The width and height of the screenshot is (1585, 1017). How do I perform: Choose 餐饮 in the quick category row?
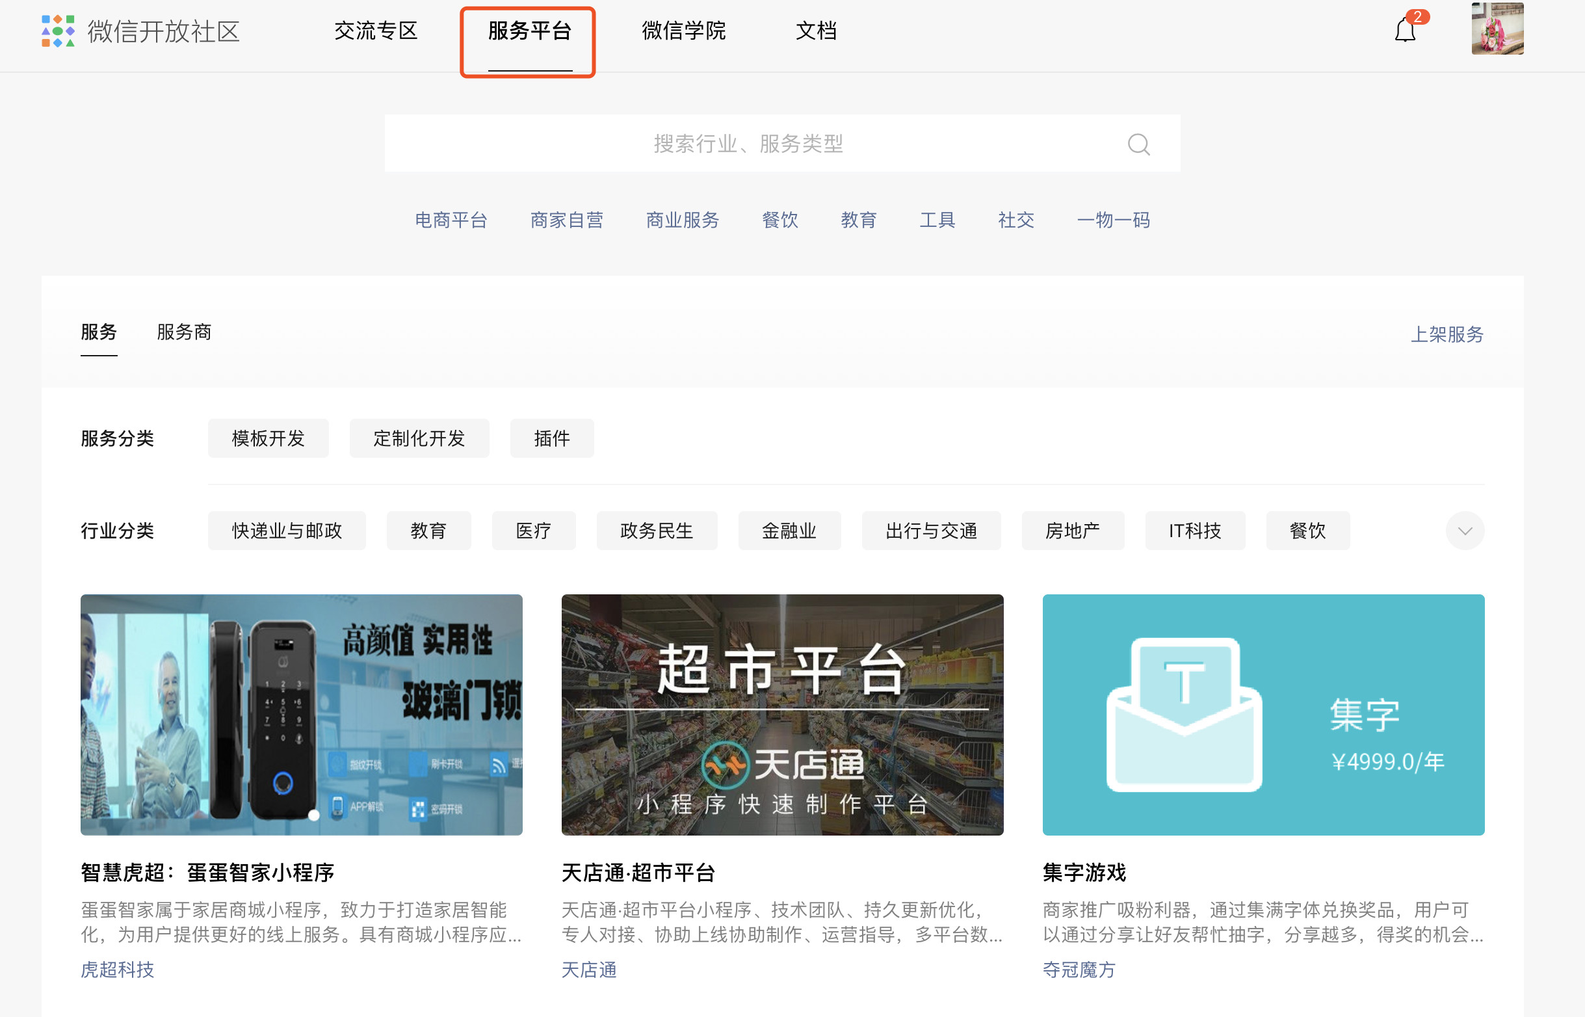780,220
